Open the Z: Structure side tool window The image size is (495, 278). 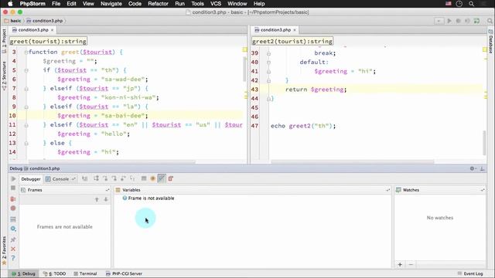pyautogui.click(x=4, y=76)
